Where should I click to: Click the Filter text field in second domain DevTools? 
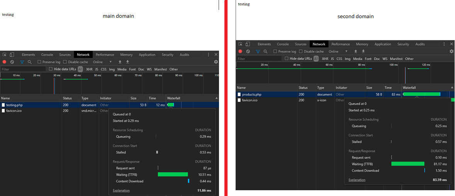(259, 59)
